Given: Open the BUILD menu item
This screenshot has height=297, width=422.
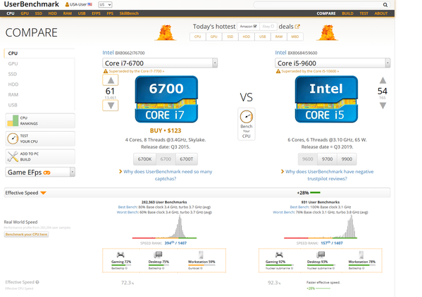Looking at the screenshot, I should (348, 13).
